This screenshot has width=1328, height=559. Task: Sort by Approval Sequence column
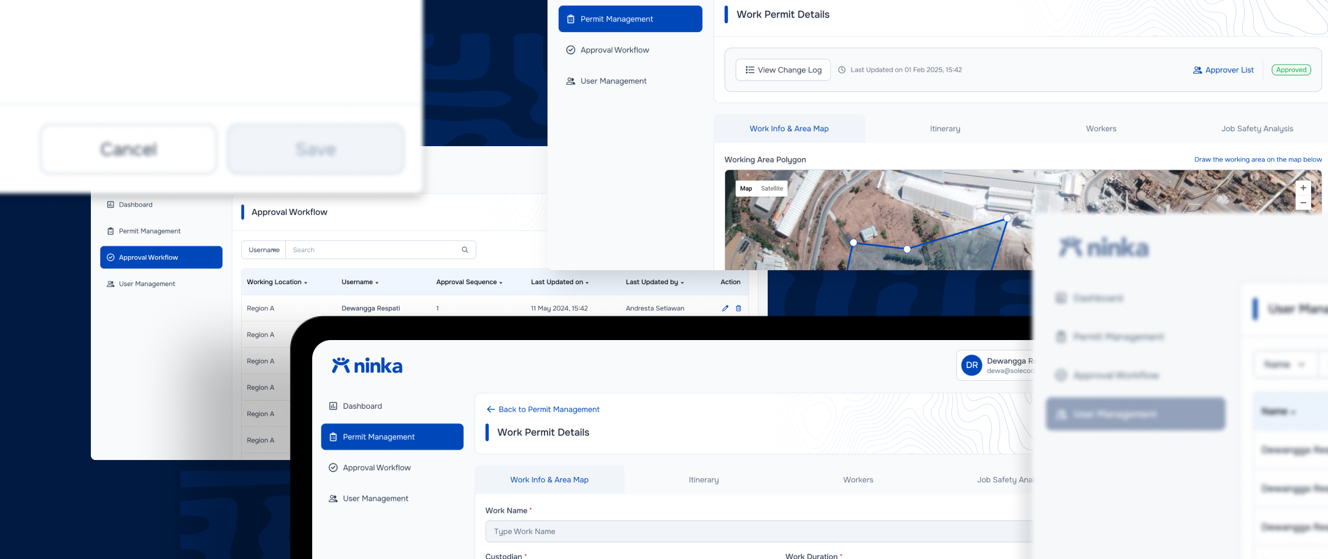469,282
